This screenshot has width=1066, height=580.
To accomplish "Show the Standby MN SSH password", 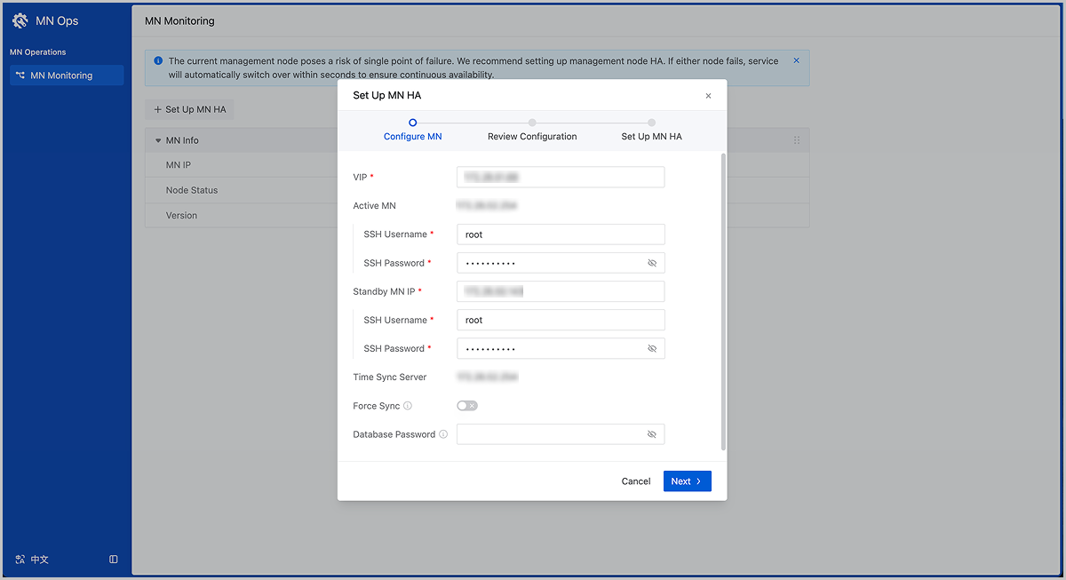I will click(652, 348).
